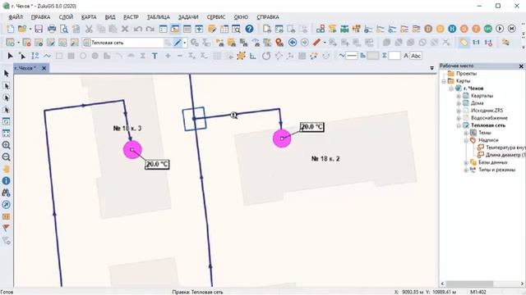The width and height of the screenshot is (526, 295).
Task: Select Проекты in workspace tree
Action: coord(466,74)
